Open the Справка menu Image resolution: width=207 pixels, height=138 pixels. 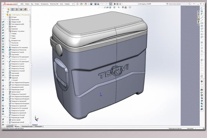coord(67,4)
